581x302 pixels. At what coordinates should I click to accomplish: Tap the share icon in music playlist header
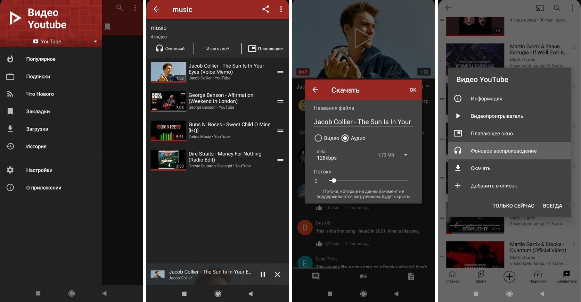(x=265, y=9)
